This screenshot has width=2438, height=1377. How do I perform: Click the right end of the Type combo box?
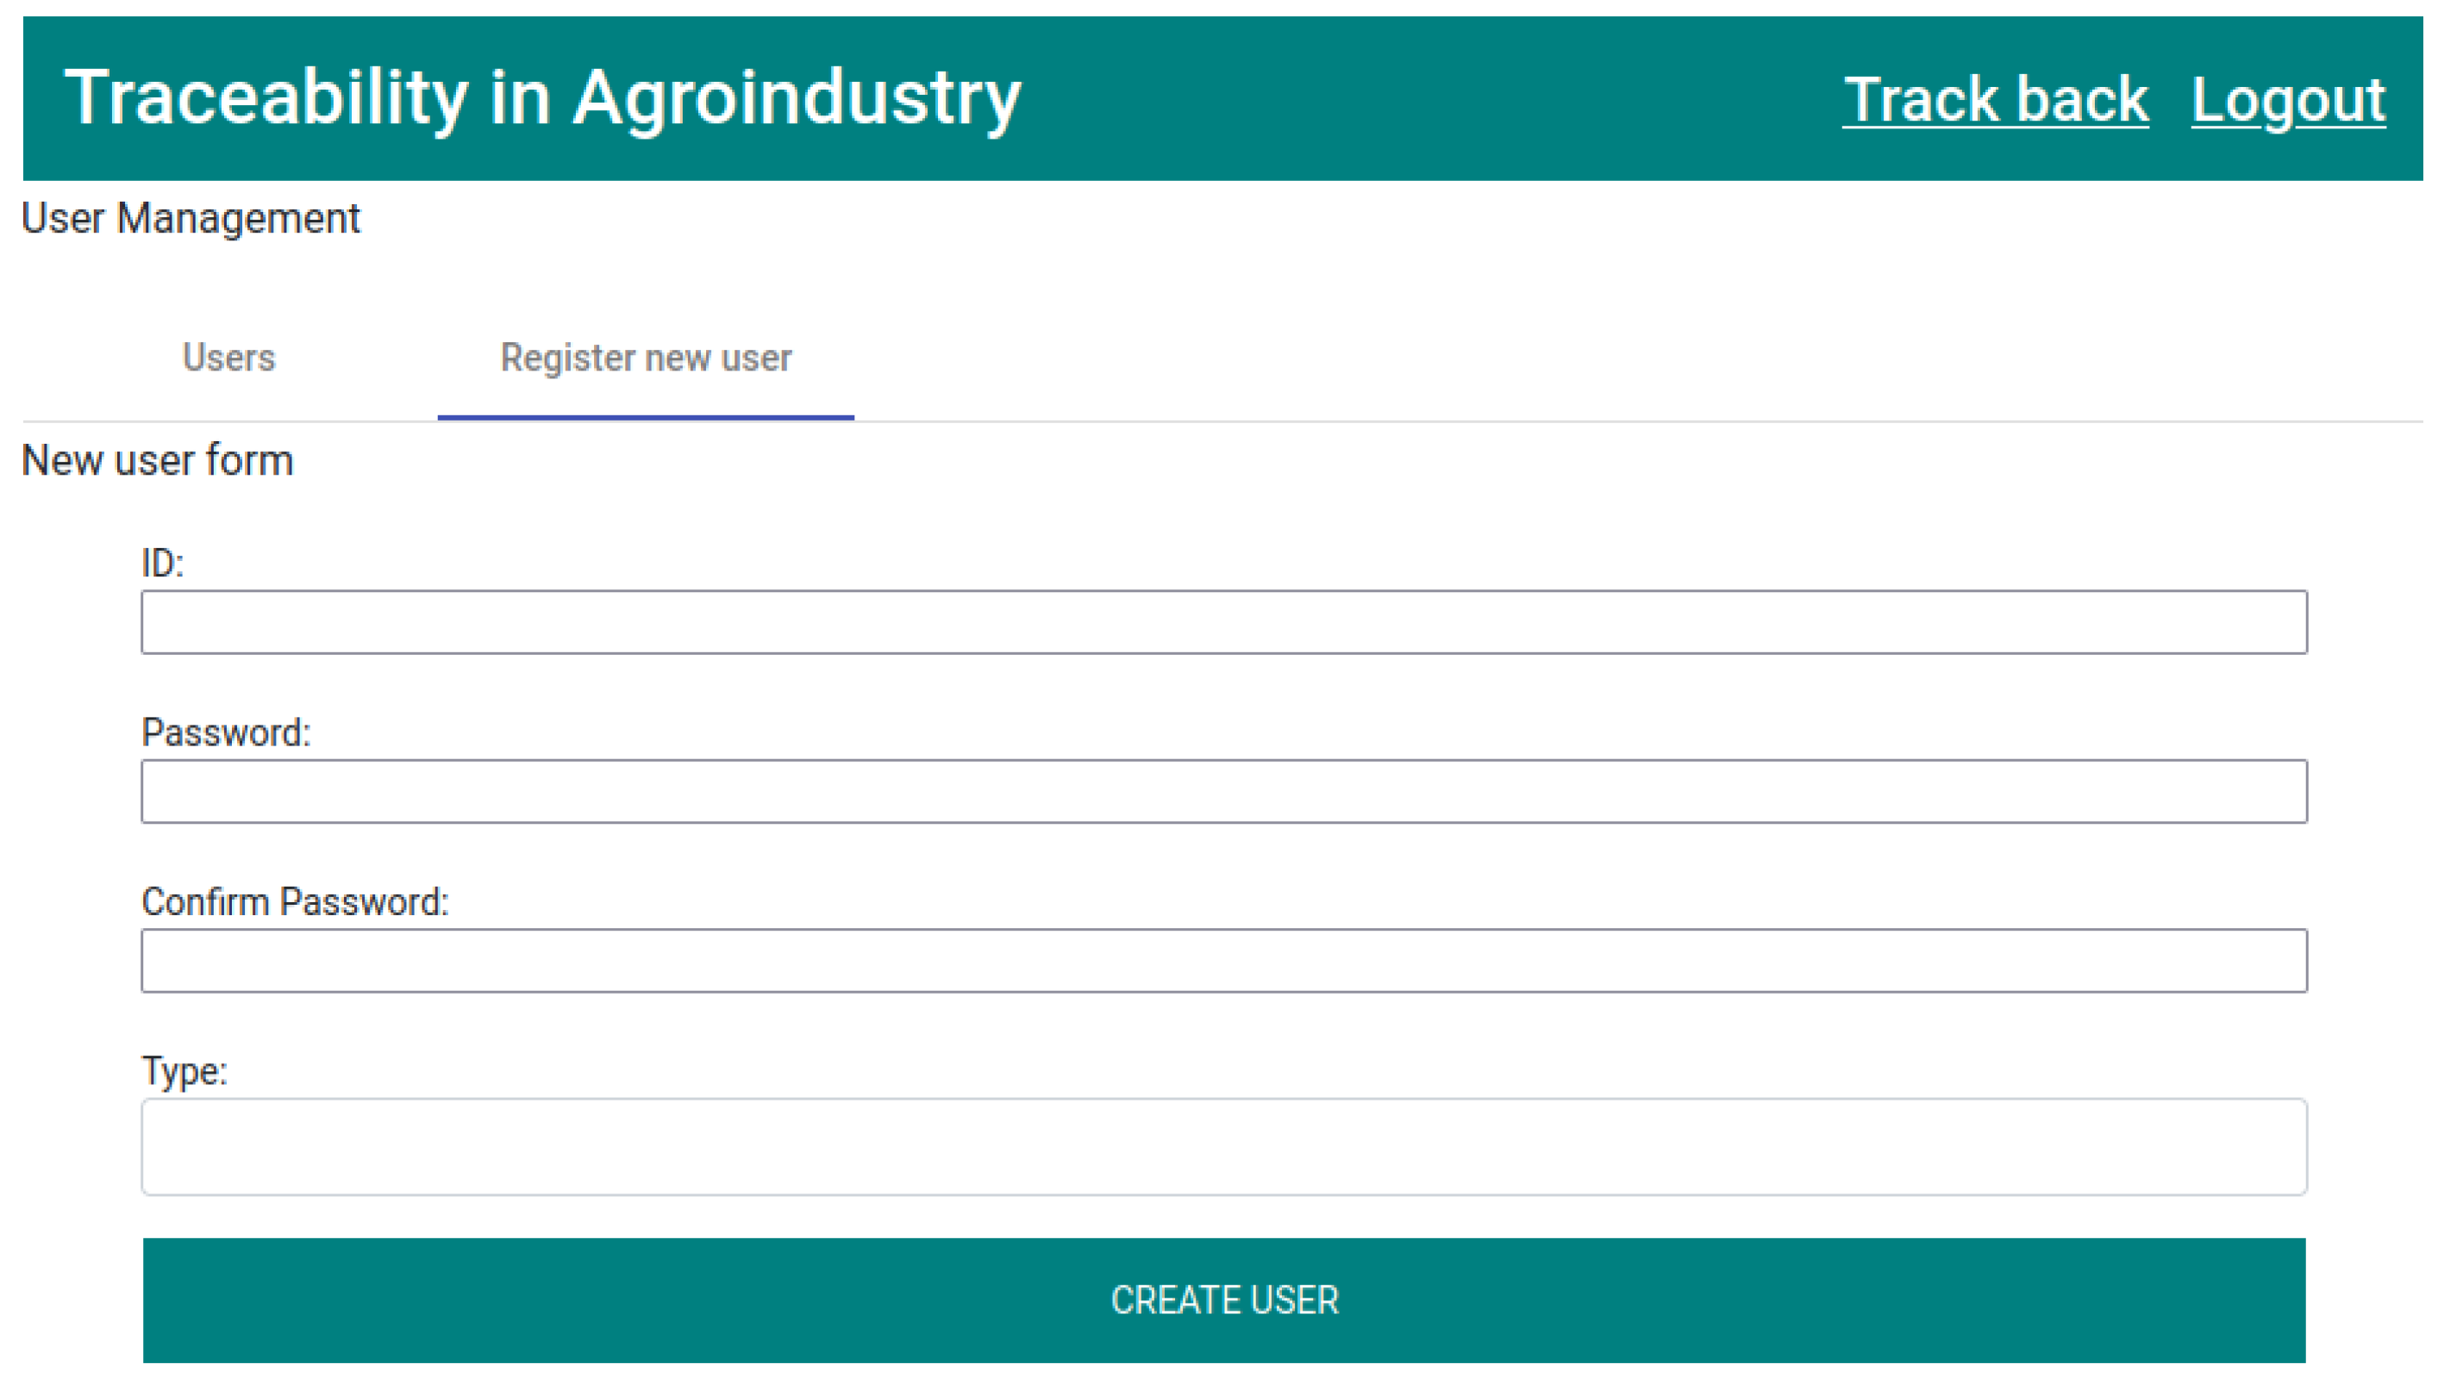point(2272,1146)
